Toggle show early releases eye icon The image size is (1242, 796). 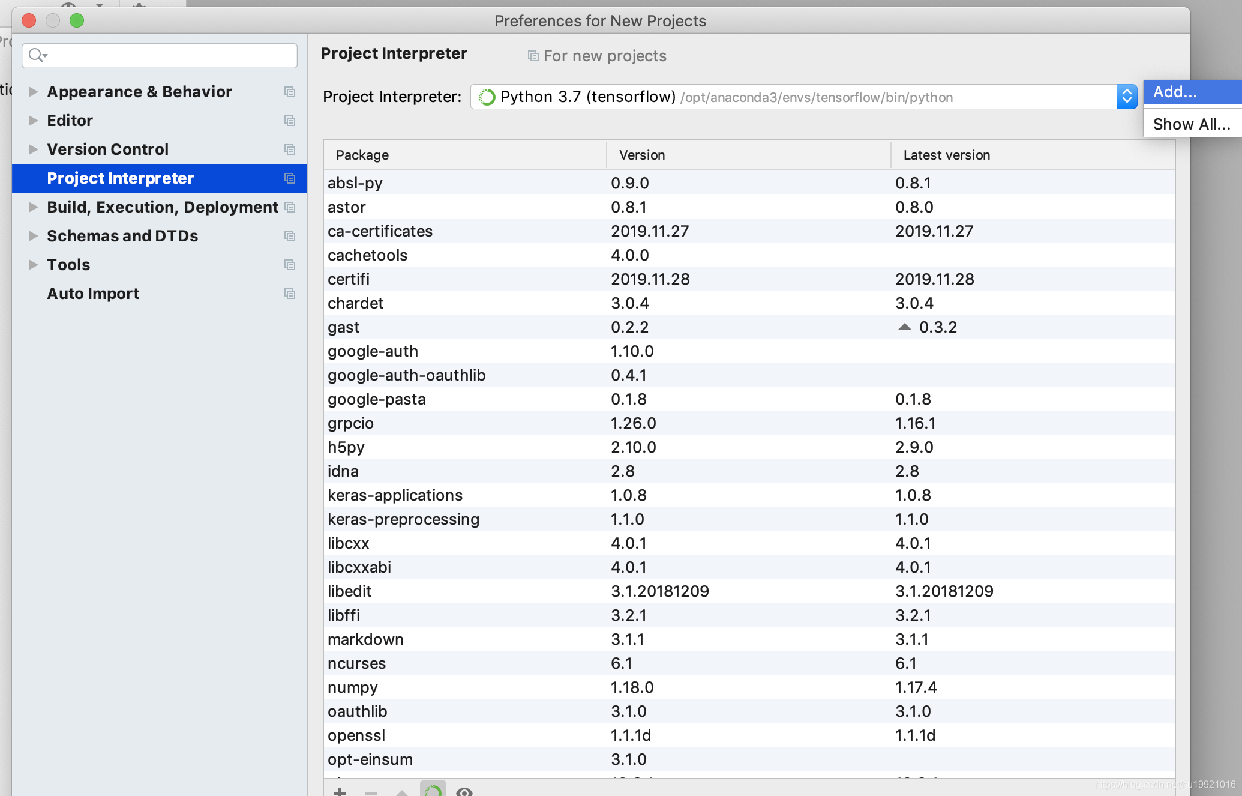point(464,791)
